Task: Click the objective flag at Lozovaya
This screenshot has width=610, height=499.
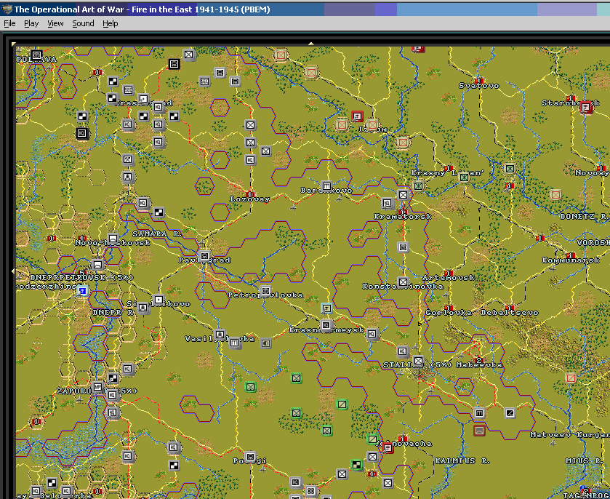Action: [250, 194]
